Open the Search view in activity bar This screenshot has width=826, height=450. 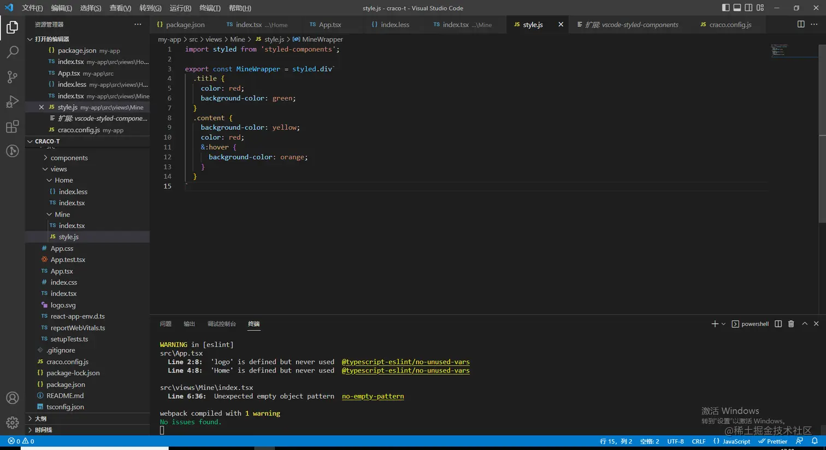(12, 52)
